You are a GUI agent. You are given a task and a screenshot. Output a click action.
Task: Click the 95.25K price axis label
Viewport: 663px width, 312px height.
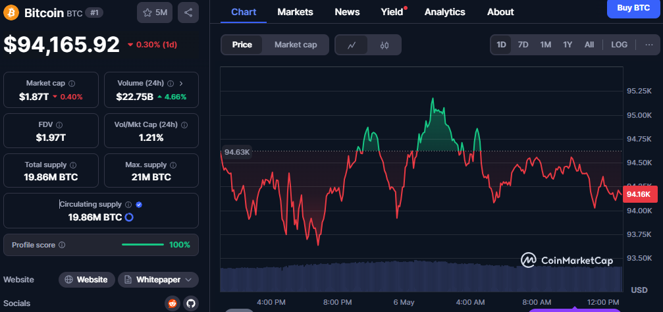pyautogui.click(x=639, y=91)
